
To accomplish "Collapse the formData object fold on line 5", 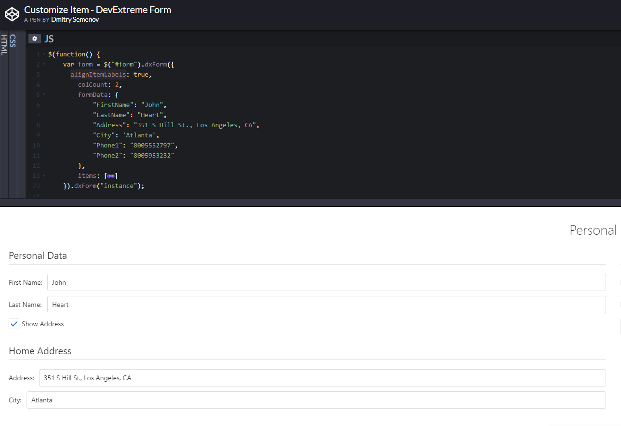I will (x=44, y=94).
